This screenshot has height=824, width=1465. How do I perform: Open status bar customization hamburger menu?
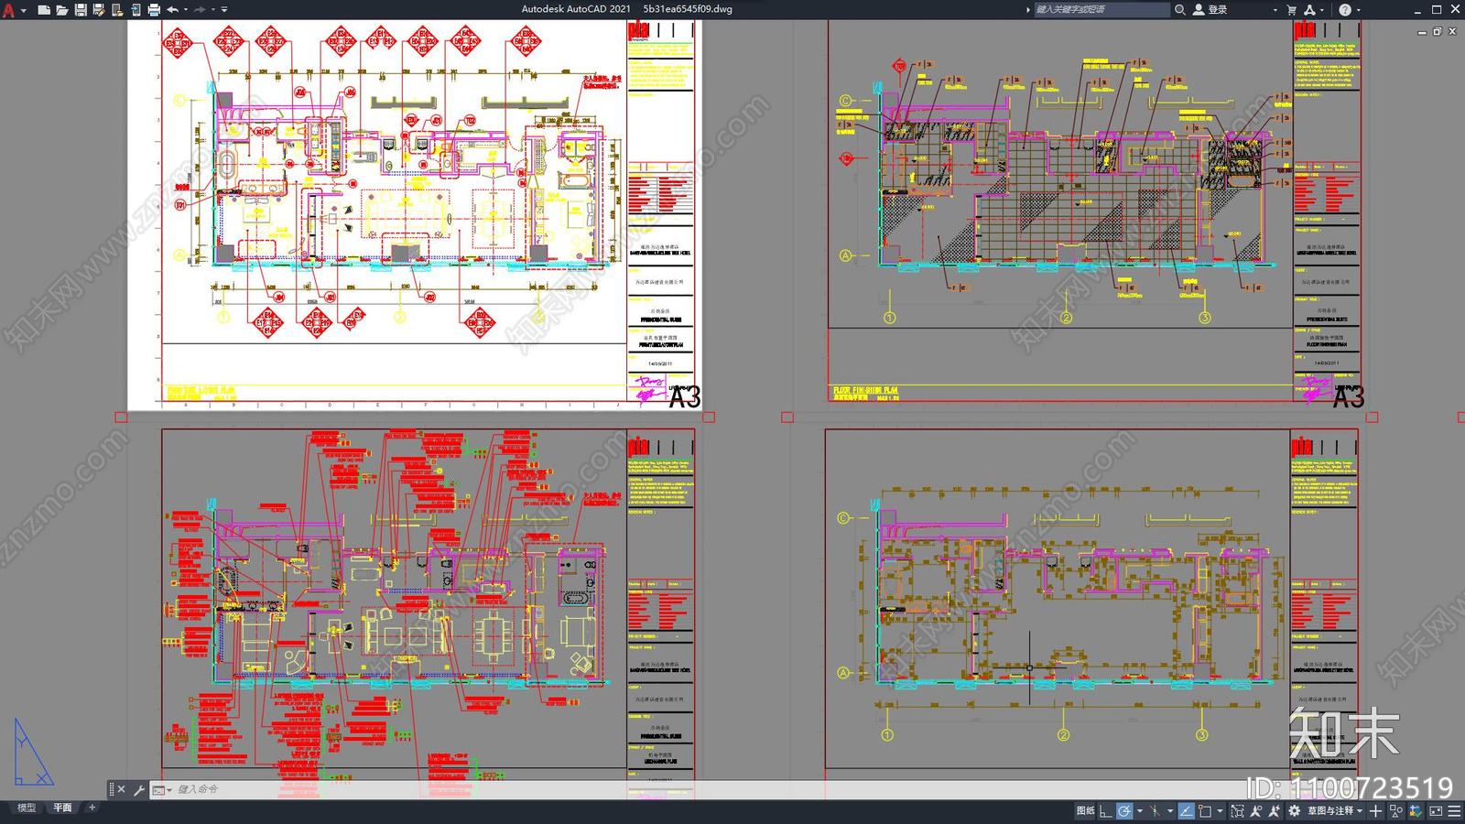(1454, 811)
